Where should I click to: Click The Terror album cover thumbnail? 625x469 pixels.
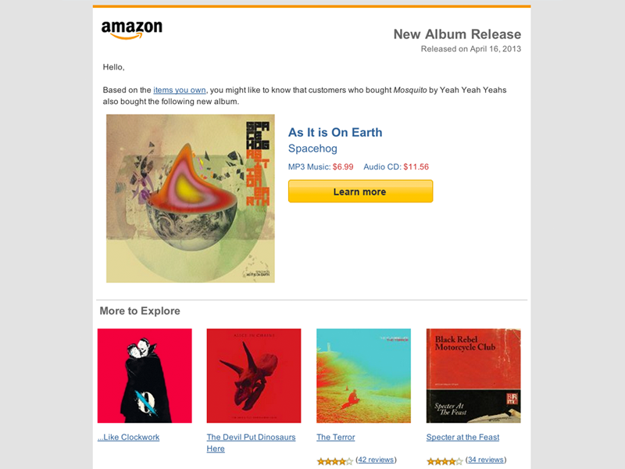(363, 376)
